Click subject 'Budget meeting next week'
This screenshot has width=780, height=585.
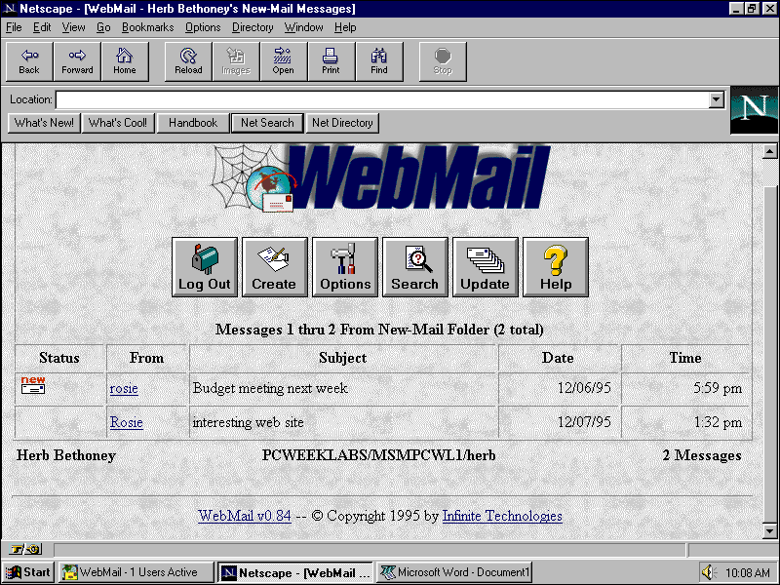(x=270, y=388)
